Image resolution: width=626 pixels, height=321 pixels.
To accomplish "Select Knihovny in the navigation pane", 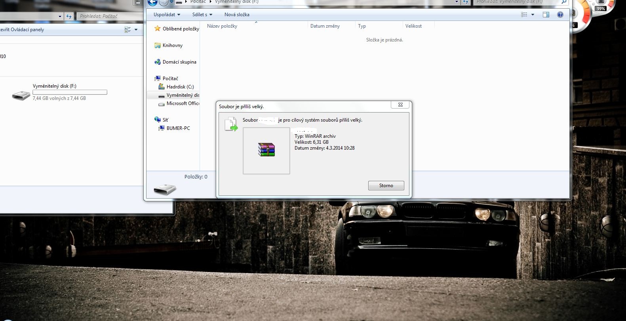I will pyautogui.click(x=173, y=45).
